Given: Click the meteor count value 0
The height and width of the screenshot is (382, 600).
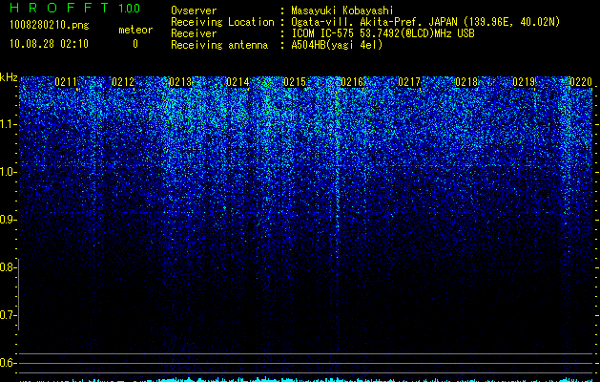Looking at the screenshot, I should point(135,44).
